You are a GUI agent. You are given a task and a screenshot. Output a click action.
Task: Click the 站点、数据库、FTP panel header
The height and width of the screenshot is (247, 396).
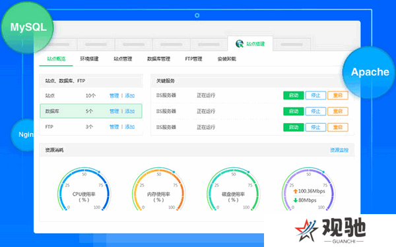coord(91,81)
